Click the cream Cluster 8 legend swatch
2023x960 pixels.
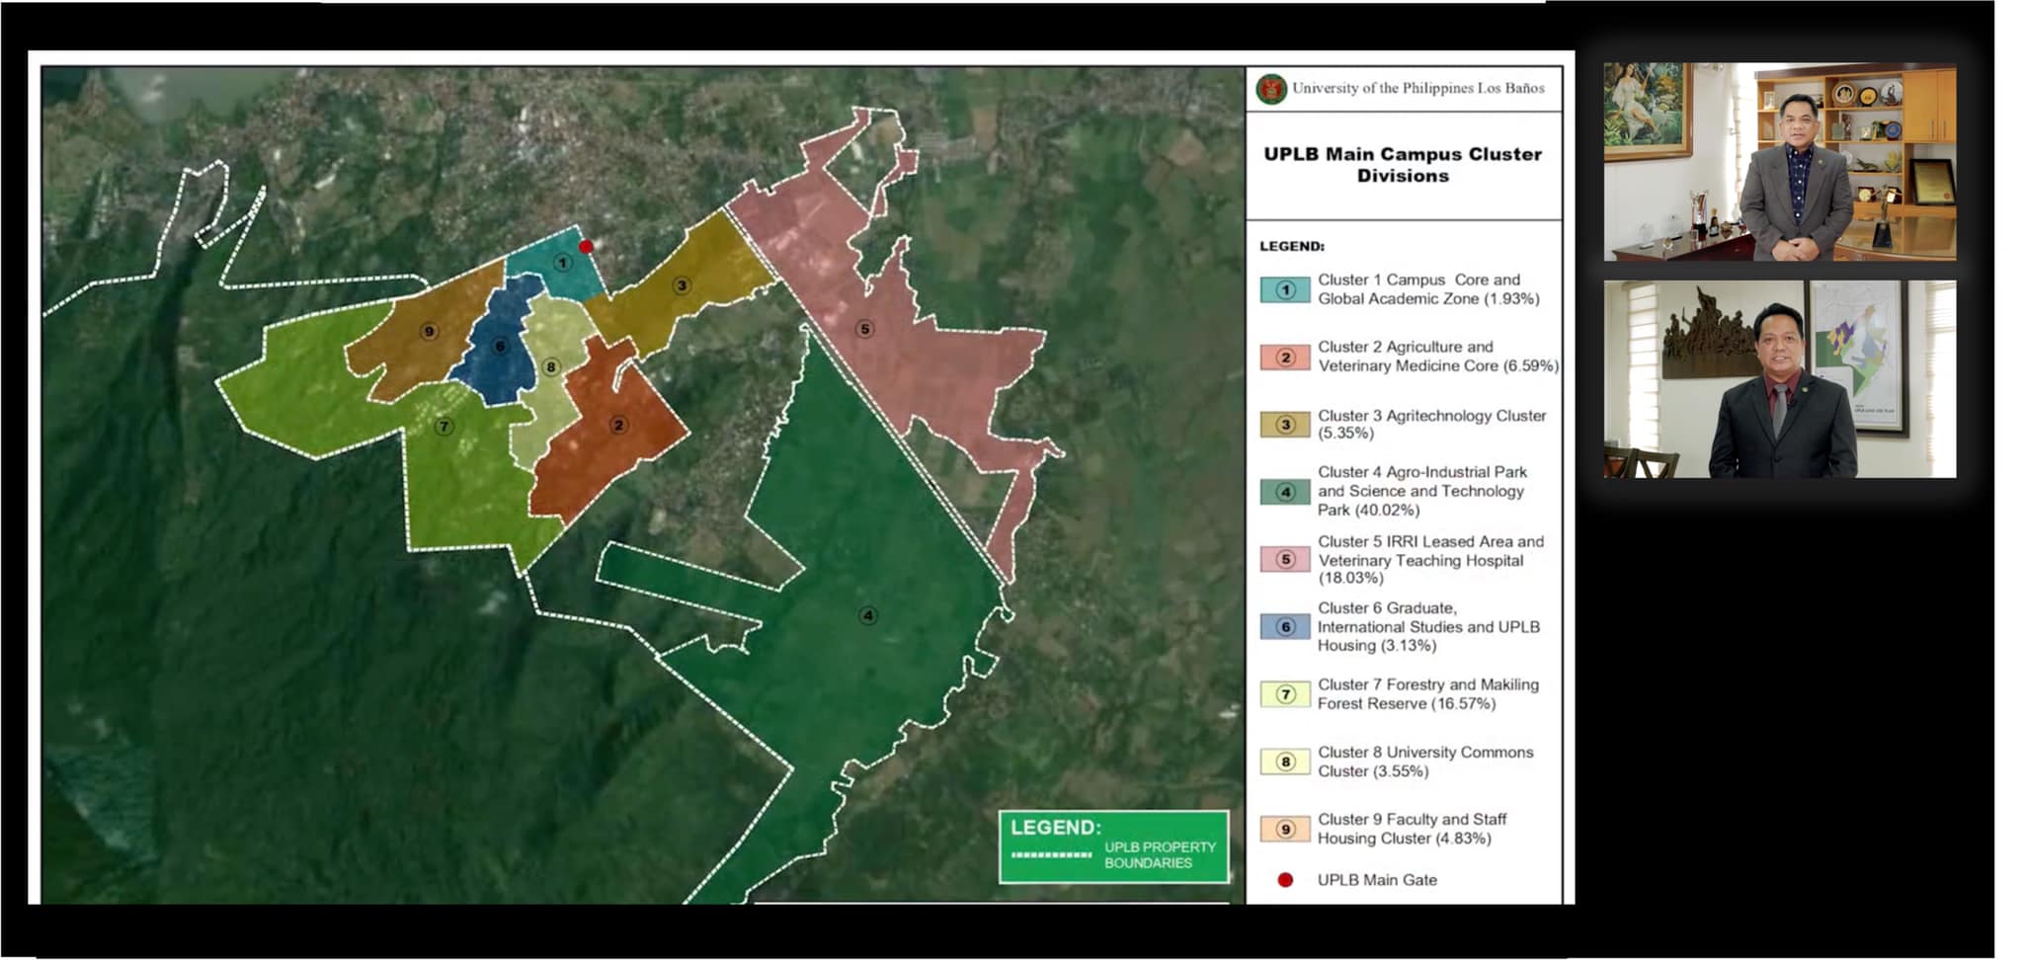click(1285, 761)
